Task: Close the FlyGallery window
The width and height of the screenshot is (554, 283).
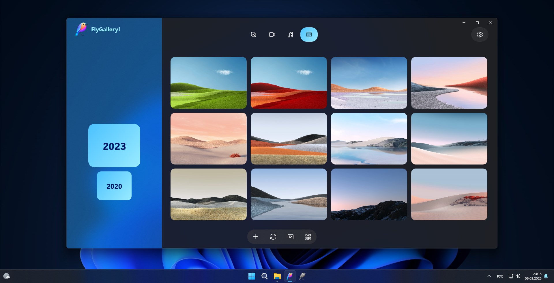Action: pyautogui.click(x=491, y=23)
